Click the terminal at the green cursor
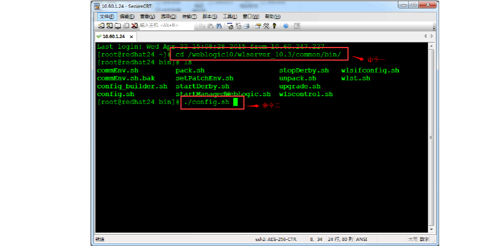 [236, 102]
